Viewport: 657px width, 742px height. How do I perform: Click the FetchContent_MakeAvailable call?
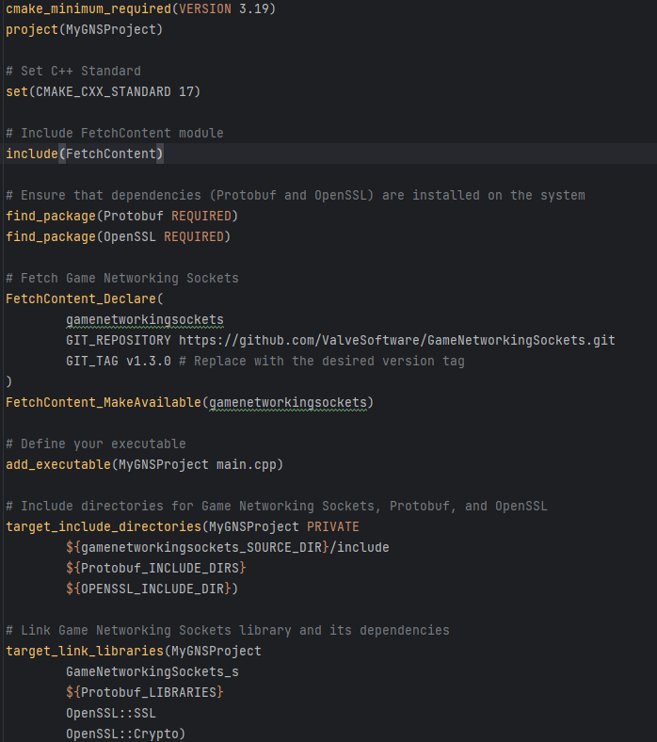tap(104, 402)
